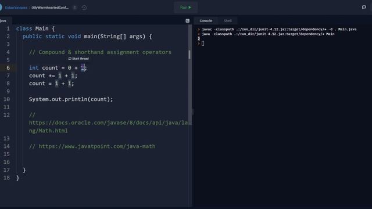Click the green Run button

pyautogui.click(x=185, y=8)
